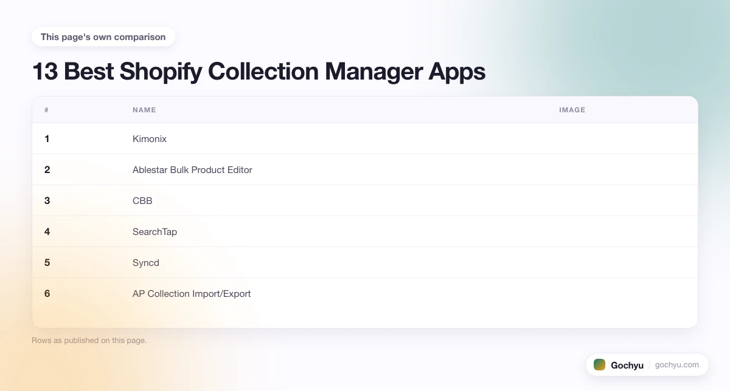Select the SearchTap name cell
This screenshot has width=730, height=391.
click(155, 232)
